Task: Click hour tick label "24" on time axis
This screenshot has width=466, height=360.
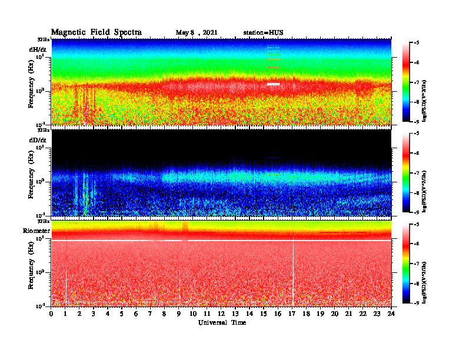Action: pos(391,314)
